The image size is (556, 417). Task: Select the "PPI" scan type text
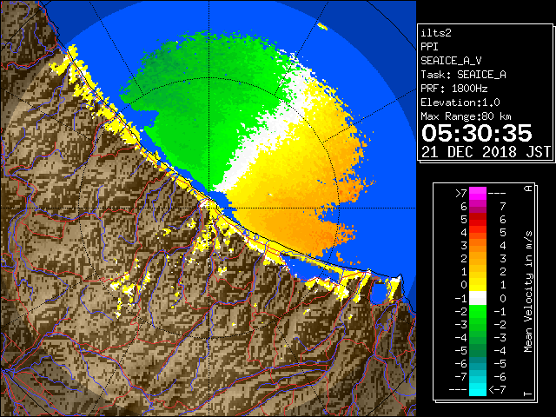429,47
